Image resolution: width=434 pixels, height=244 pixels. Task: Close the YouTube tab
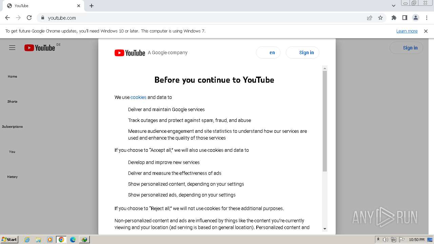pyautogui.click(x=79, y=6)
